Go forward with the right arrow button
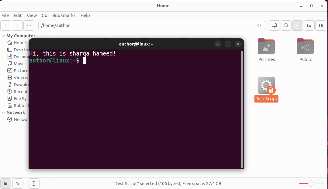 point(17,25)
